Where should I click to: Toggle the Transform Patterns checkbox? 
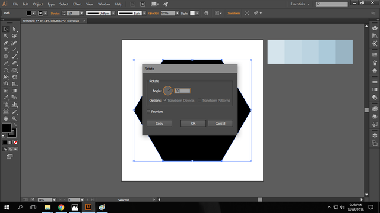click(199, 101)
